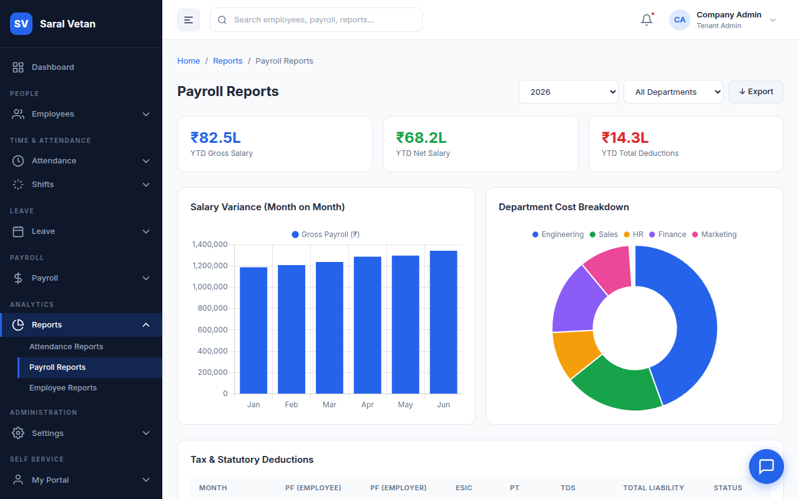
Task: Expand the Attendance submenu chevron
Action: (146, 161)
